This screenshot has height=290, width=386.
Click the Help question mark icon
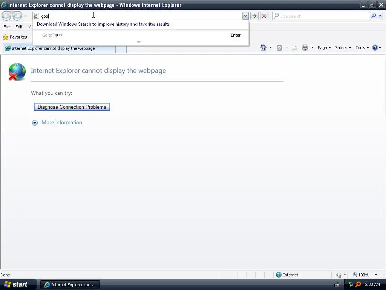pyautogui.click(x=375, y=48)
